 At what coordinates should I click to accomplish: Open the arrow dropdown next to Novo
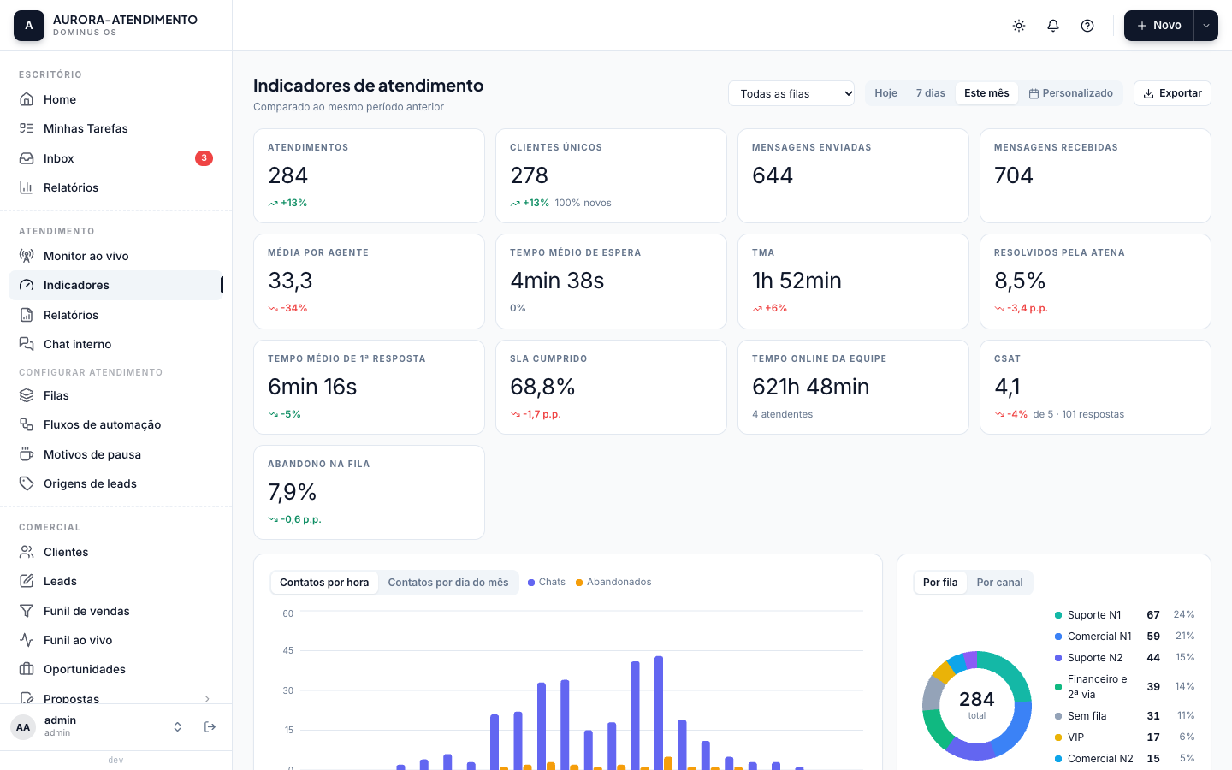[x=1206, y=26]
